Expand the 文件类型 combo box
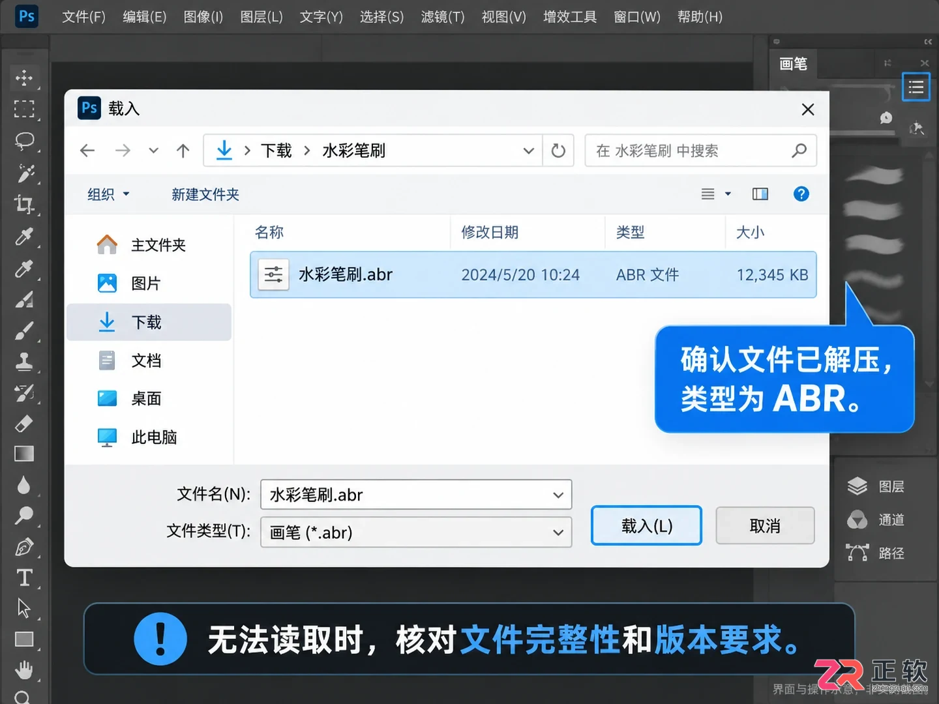 [558, 533]
